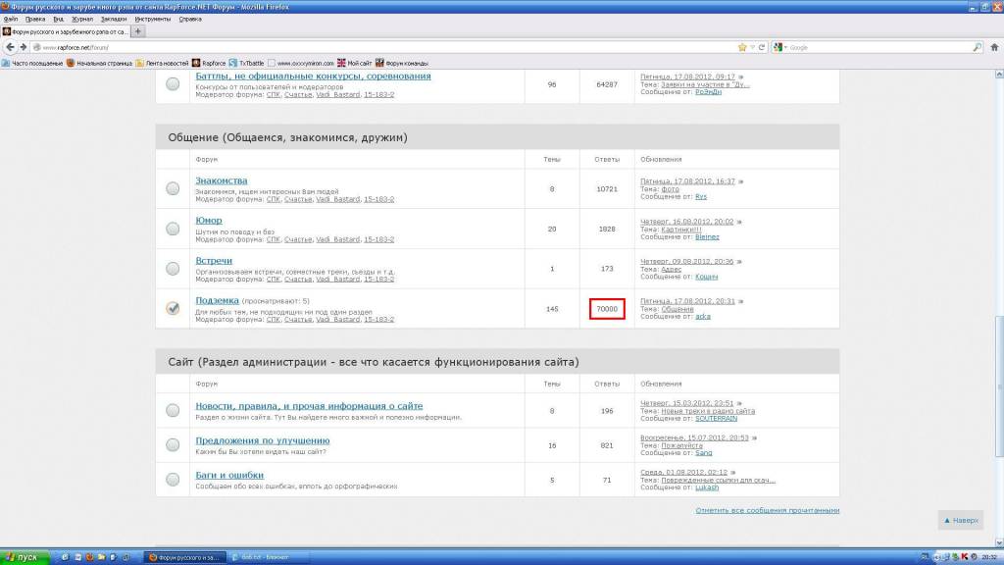This screenshot has width=1004, height=565.
Task: Click the status icon of Предложения по улучшению
Action: 173,444
